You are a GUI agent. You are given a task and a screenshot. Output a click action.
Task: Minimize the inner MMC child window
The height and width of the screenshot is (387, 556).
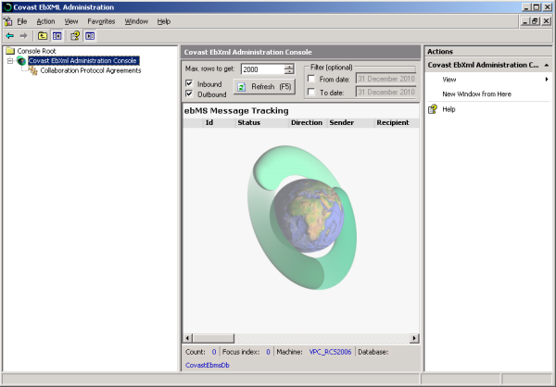point(525,21)
